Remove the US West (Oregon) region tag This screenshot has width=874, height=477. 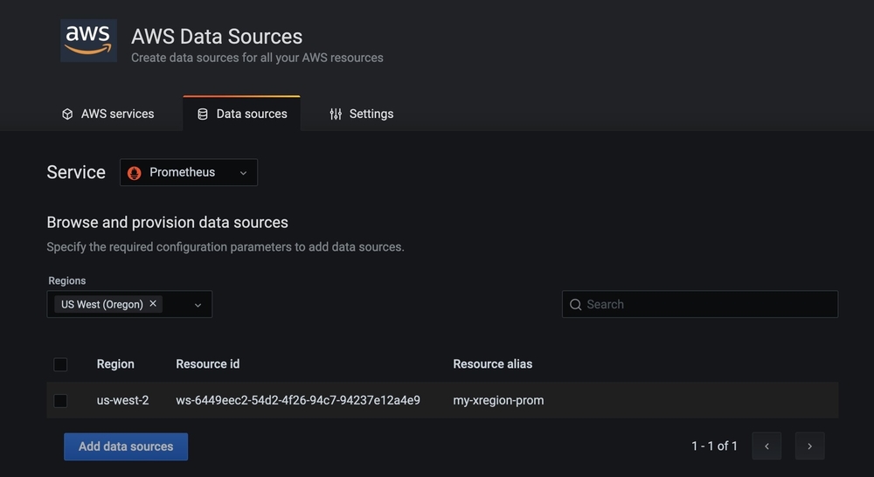[153, 304]
